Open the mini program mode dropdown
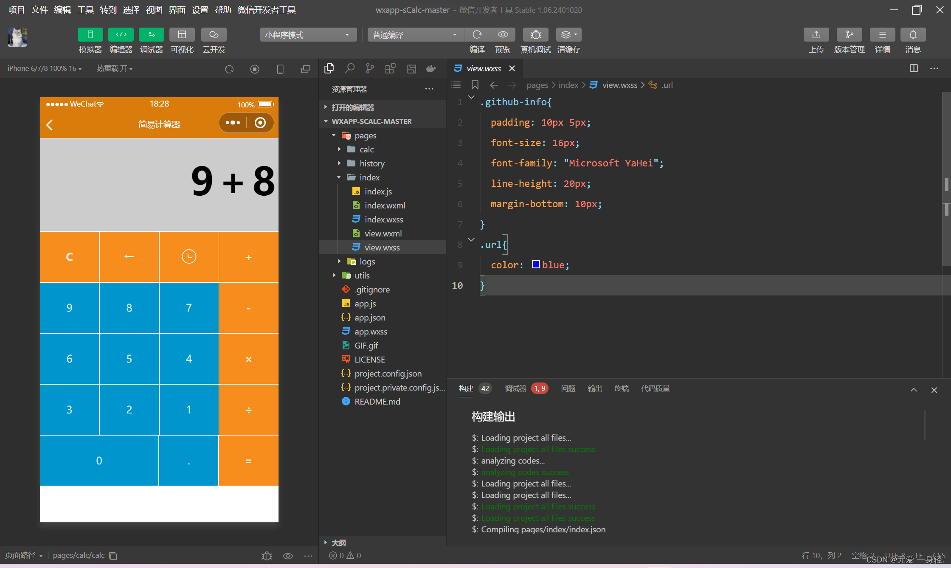Viewport: 951px width, 568px height. (308, 35)
